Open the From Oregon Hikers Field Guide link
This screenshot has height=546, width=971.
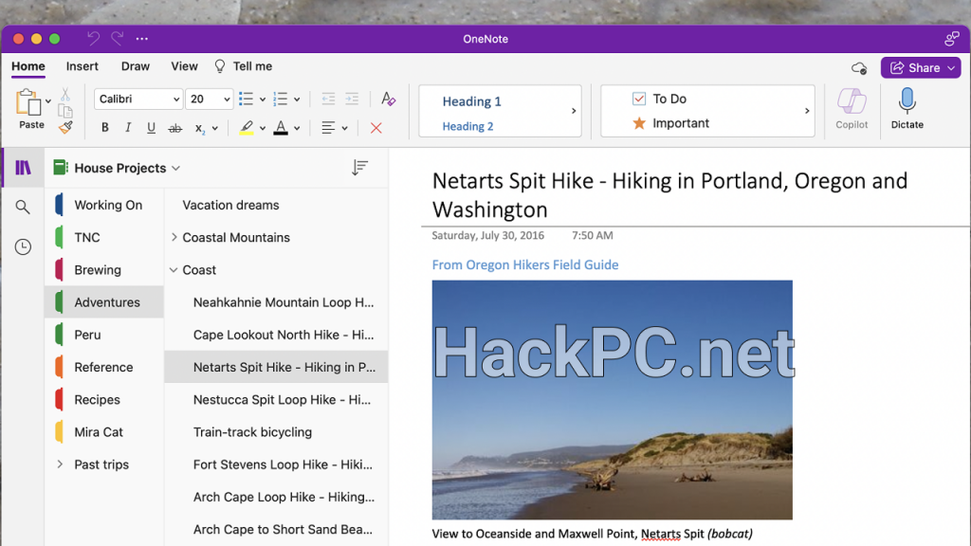click(525, 265)
